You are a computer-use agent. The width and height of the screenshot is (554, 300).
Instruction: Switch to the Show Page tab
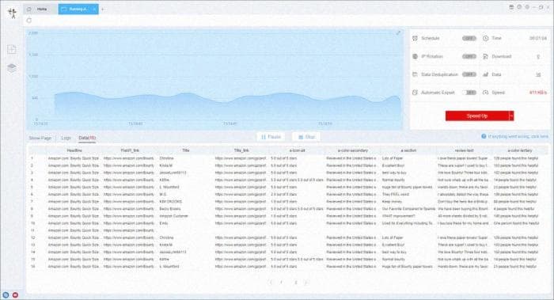point(40,139)
